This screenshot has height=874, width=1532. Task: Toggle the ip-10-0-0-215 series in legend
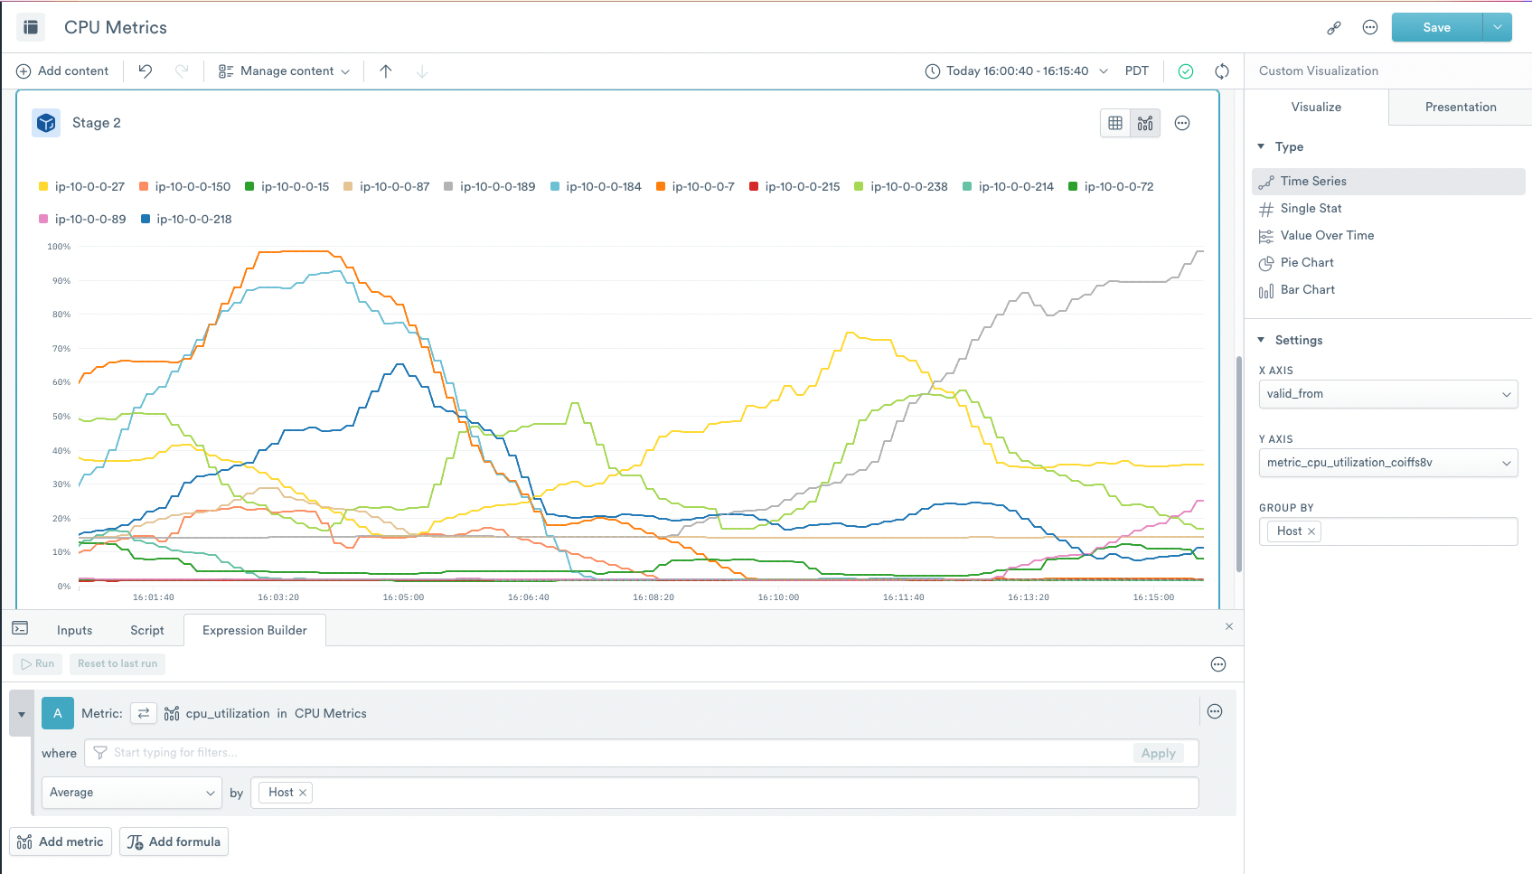(794, 186)
